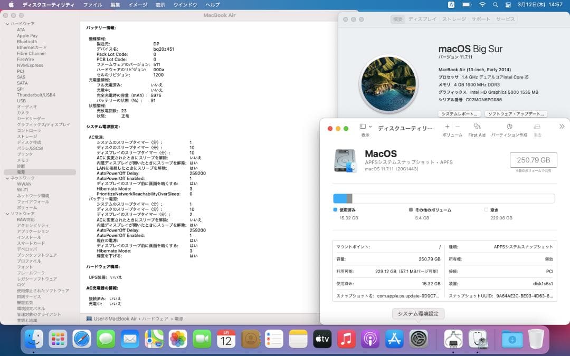Screen dimensions: 570x356
Task: Open Downloads folder in the Dock
Action: [512, 339]
